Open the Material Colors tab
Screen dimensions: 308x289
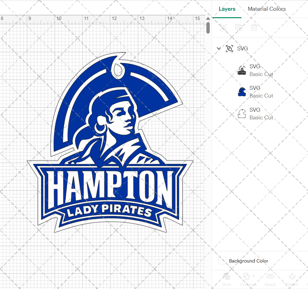pyautogui.click(x=266, y=9)
